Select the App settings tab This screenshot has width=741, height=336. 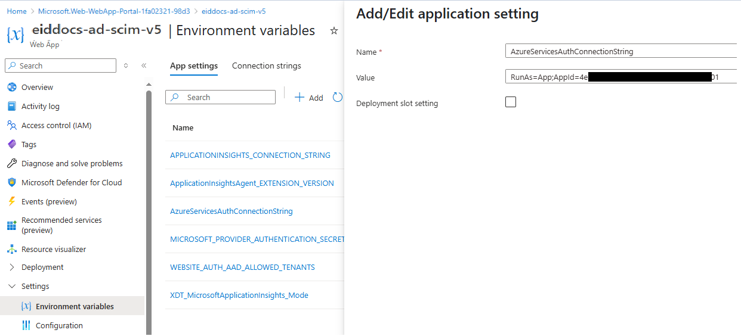pos(193,66)
